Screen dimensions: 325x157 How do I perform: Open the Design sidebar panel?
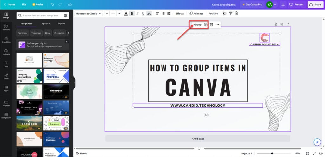click(x=6, y=16)
